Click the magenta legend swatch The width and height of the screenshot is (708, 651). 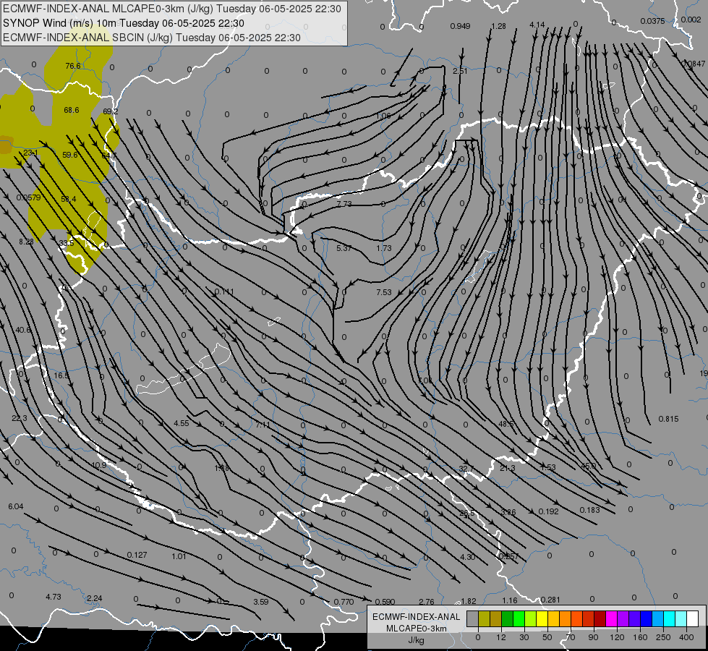[x=611, y=619]
